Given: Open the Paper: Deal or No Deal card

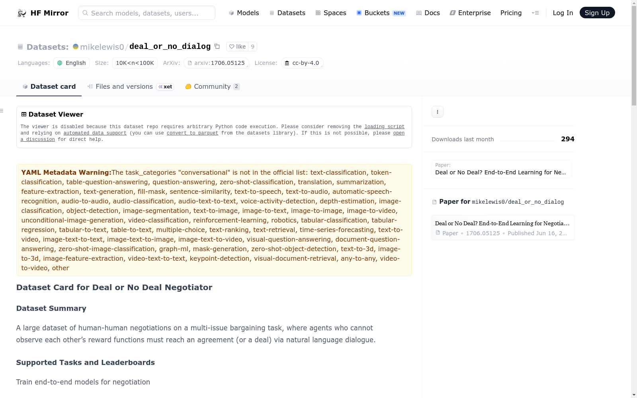Looking at the screenshot, I should (502, 169).
